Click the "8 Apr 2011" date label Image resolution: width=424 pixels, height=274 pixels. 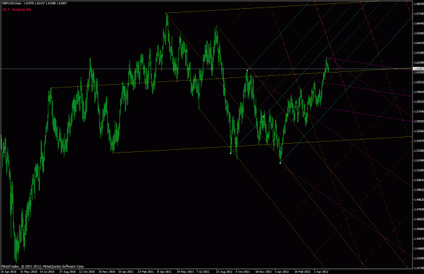click(x=164, y=271)
